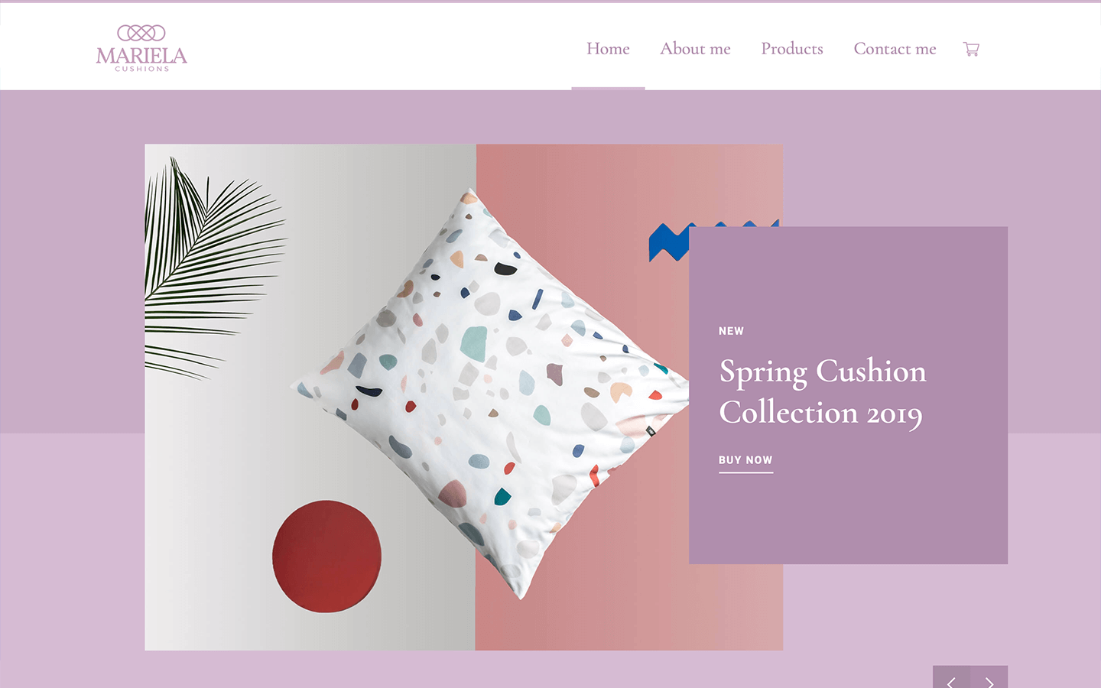Screen dimensions: 1101x688
Task: Open the Home menu item
Action: pos(608,49)
